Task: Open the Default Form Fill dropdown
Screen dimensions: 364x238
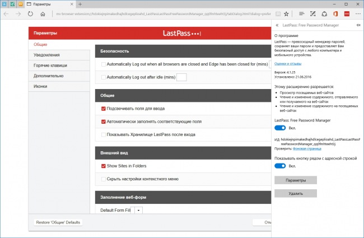Action: (138, 211)
